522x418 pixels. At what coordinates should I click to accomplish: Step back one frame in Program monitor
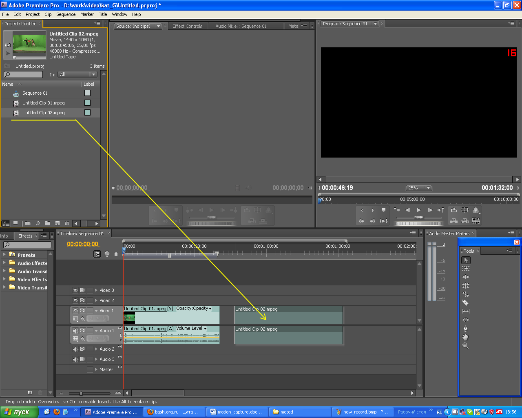point(408,210)
